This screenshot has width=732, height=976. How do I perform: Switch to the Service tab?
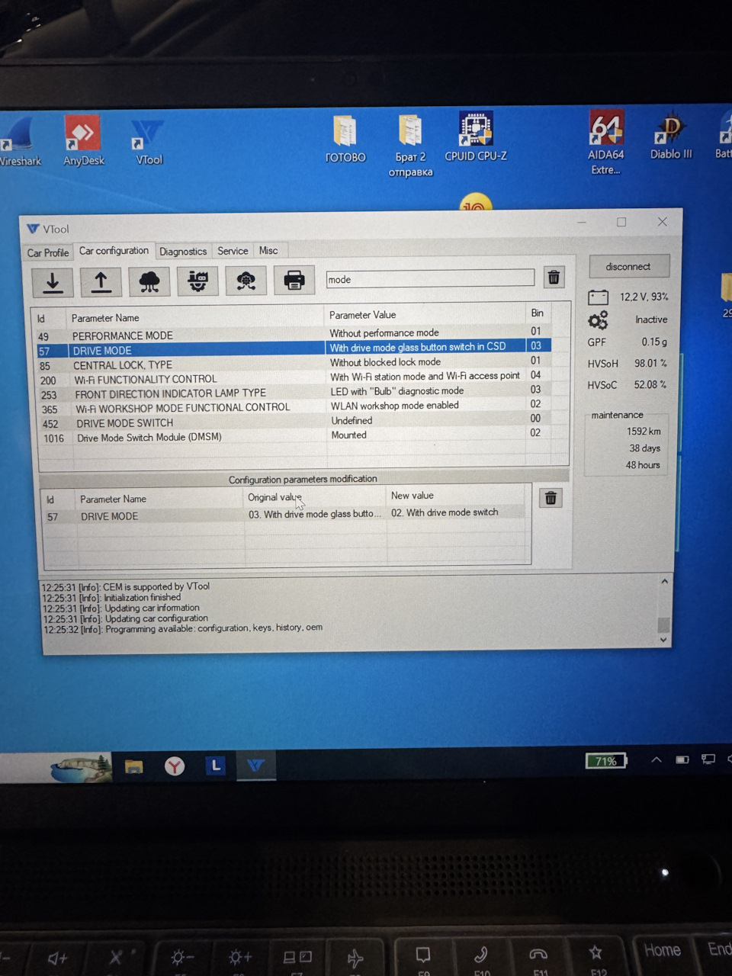tap(233, 251)
